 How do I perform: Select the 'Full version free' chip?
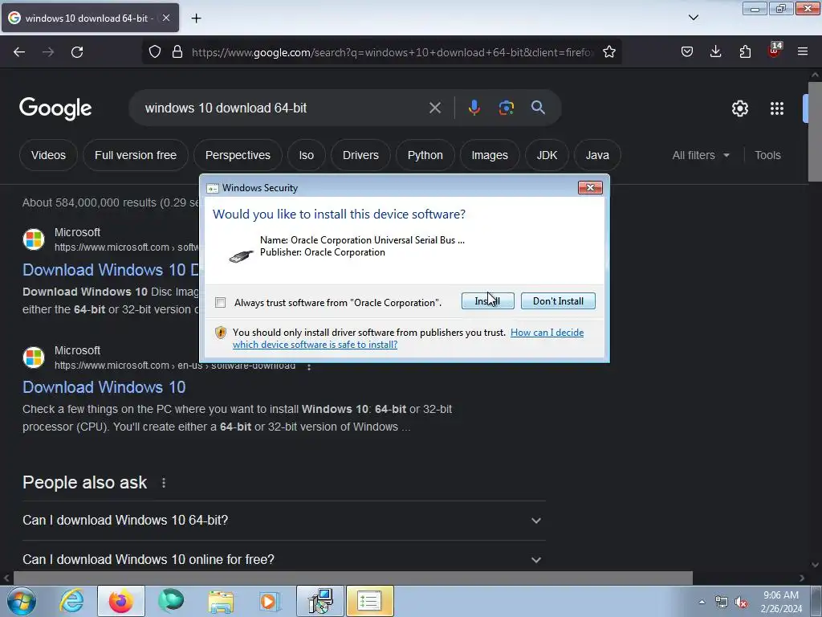(135, 155)
